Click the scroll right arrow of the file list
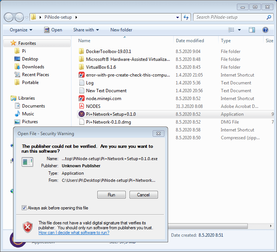Screen dimensions: 277x252 click(x=271, y=226)
